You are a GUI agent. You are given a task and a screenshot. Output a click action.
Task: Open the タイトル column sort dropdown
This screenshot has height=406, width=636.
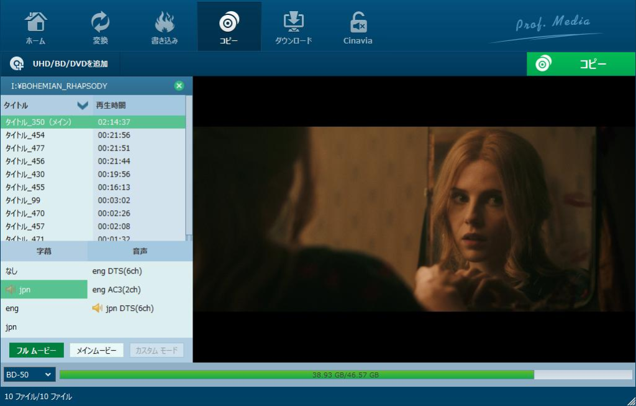click(82, 105)
